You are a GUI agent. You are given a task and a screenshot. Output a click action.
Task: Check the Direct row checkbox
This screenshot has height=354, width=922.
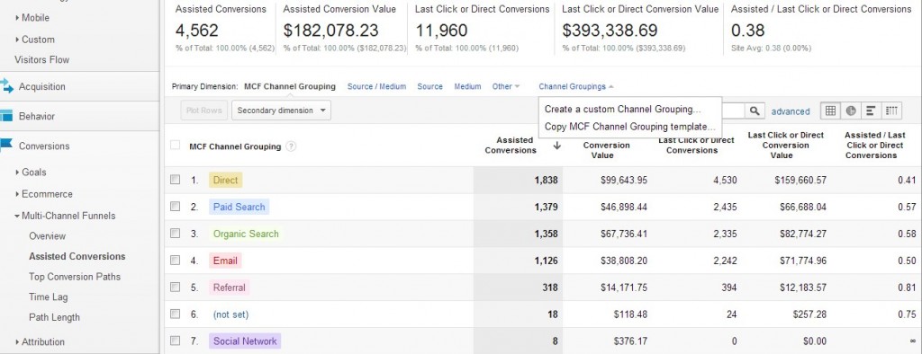(x=176, y=180)
